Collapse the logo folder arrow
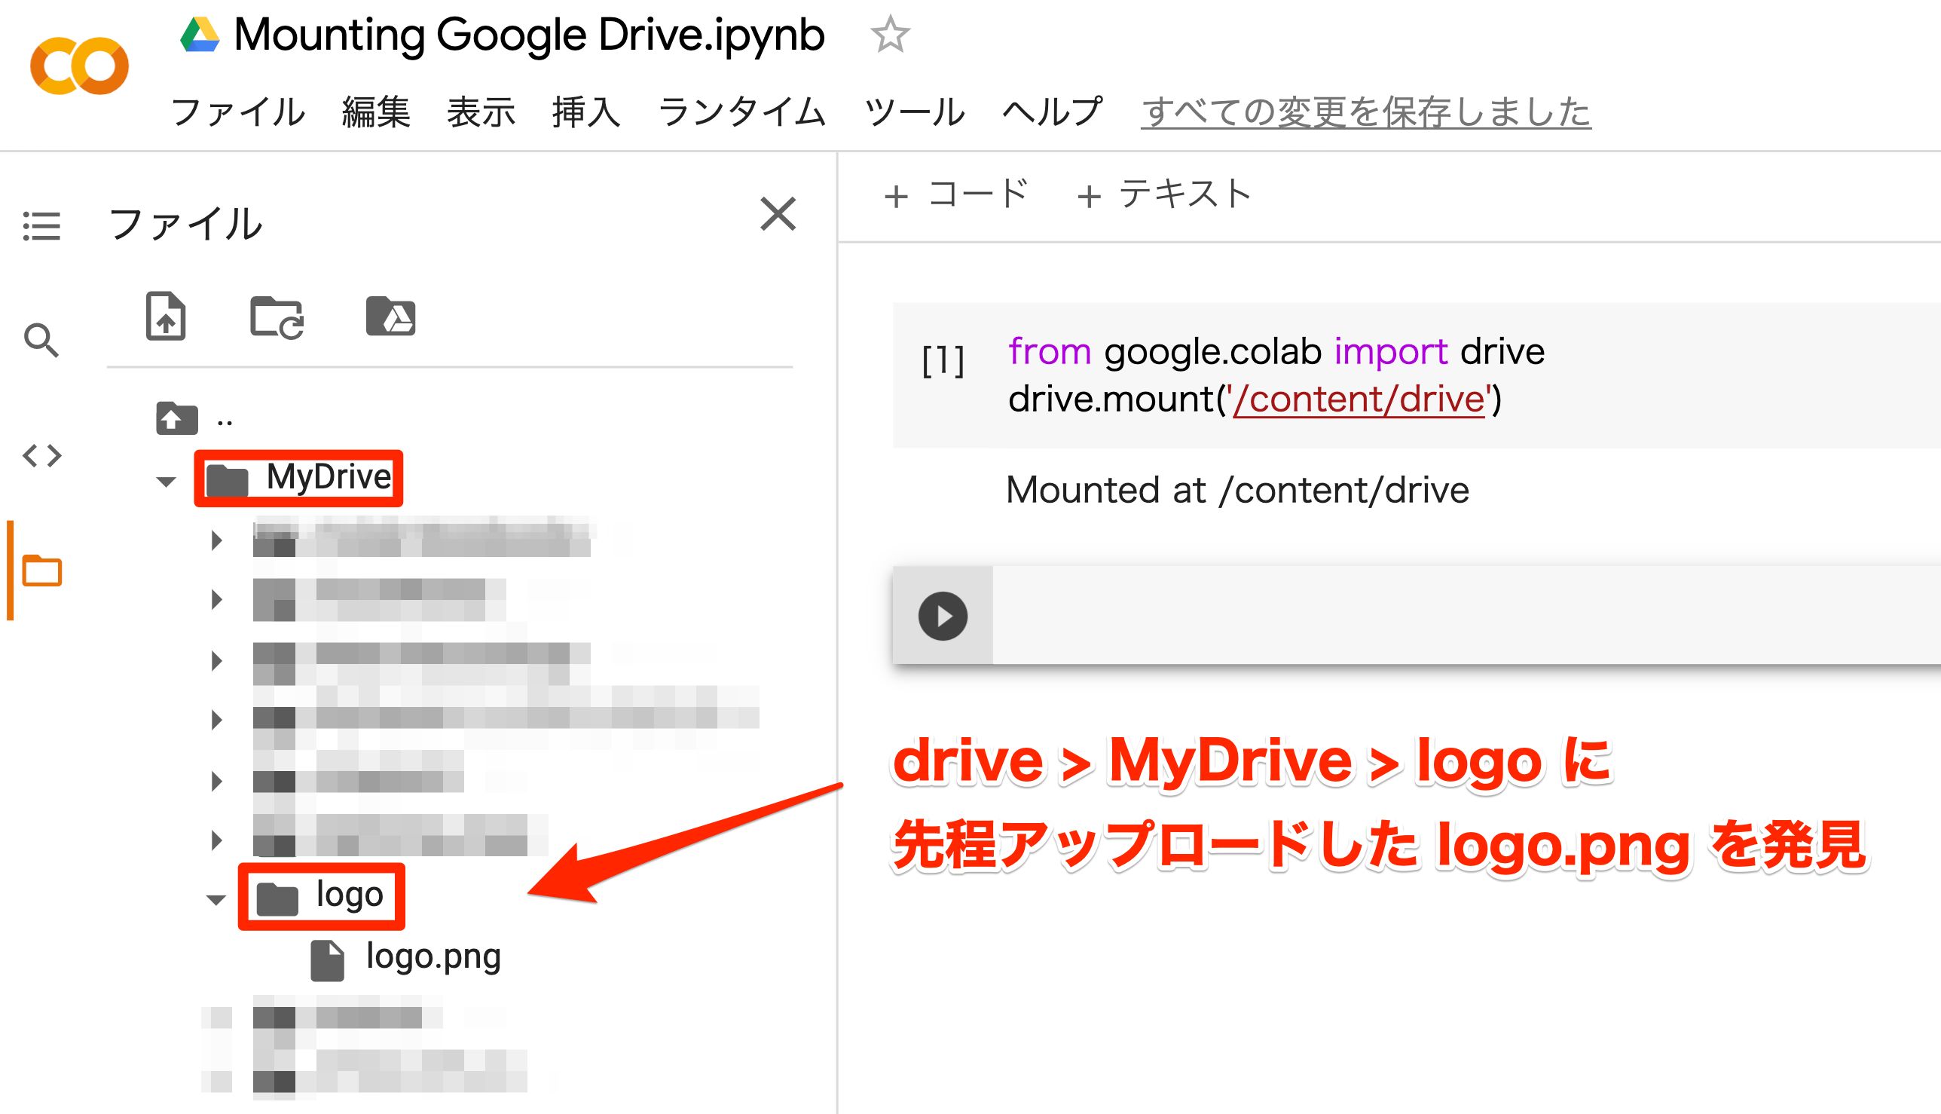This screenshot has height=1114, width=1941. coord(215,900)
